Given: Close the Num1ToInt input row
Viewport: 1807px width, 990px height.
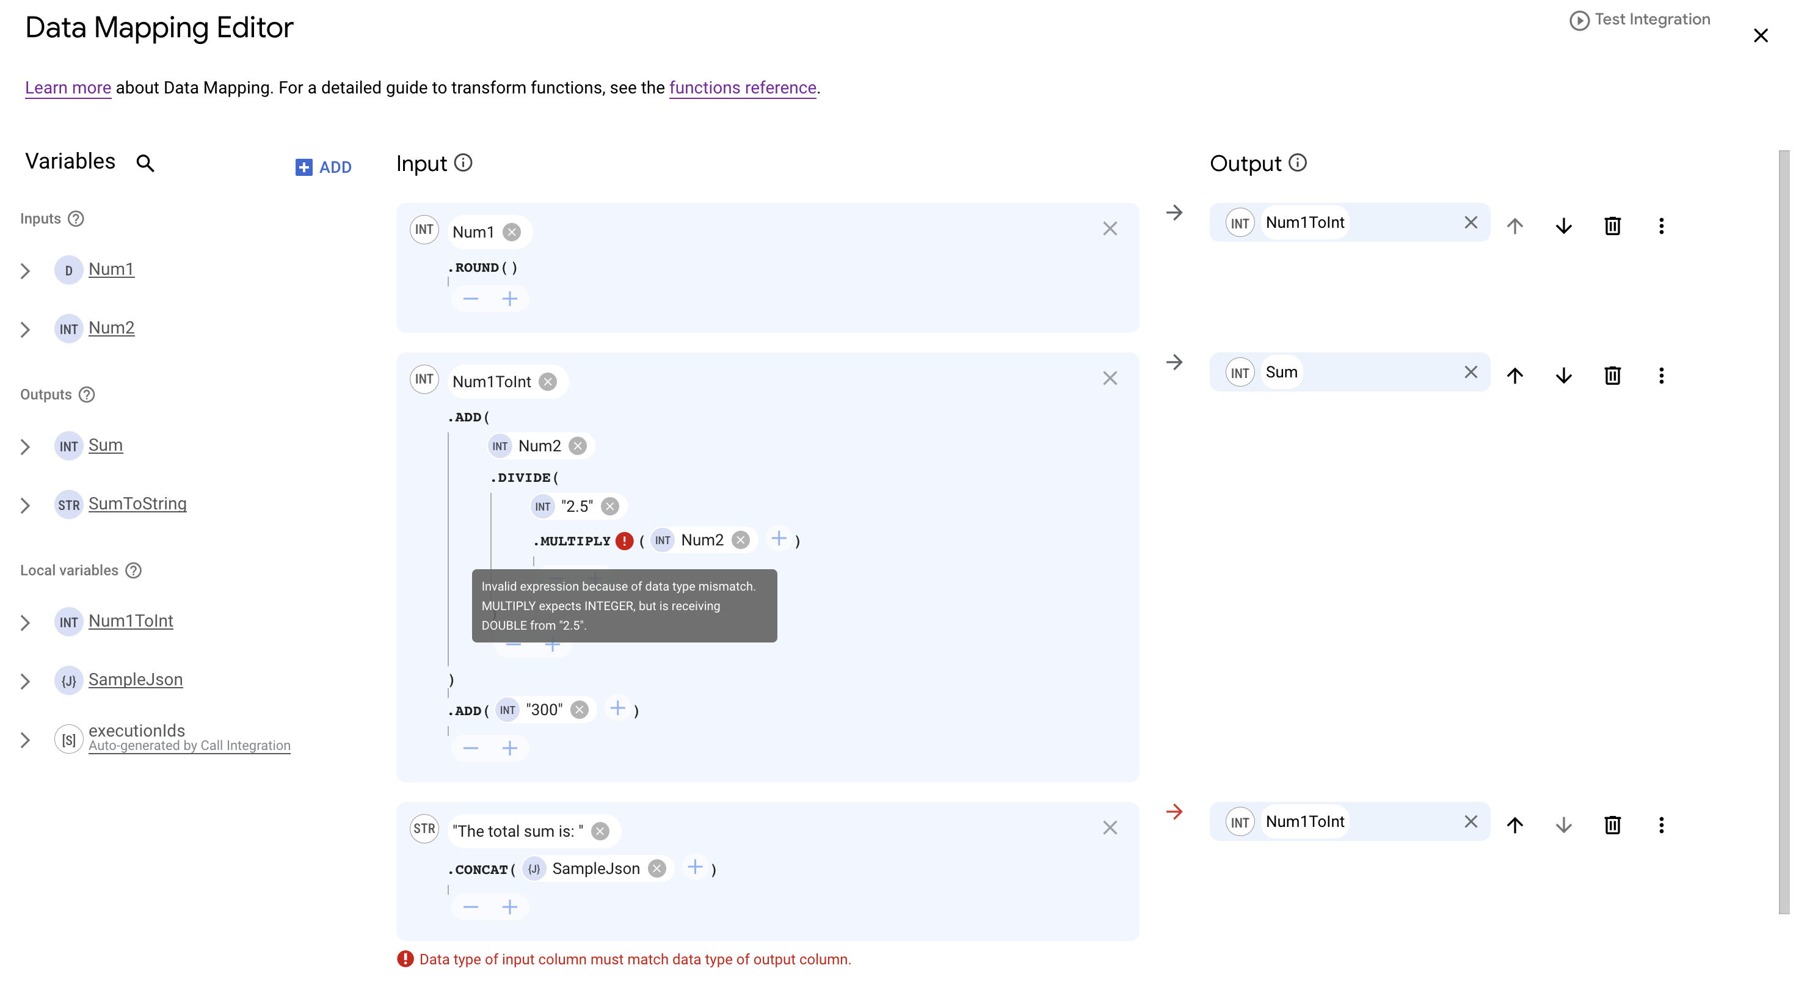Looking at the screenshot, I should point(1109,378).
